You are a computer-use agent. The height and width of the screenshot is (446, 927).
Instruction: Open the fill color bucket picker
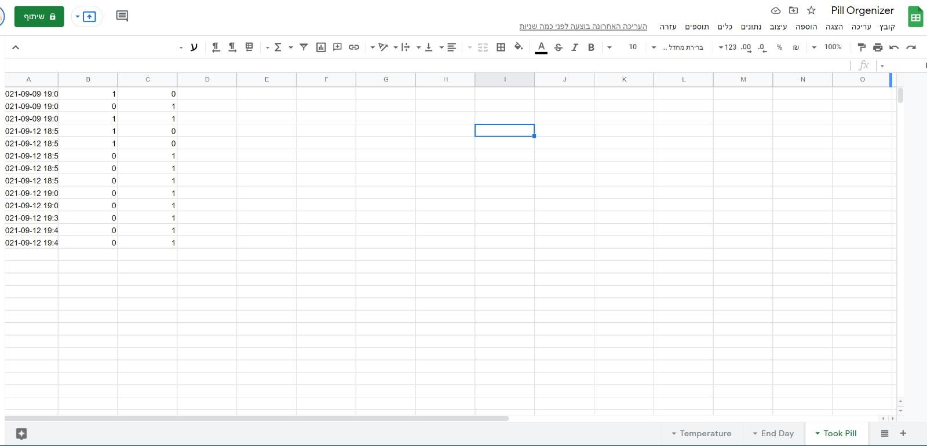(519, 47)
